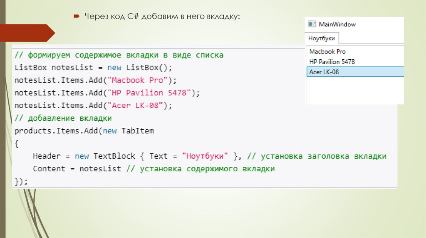This screenshot has width=426, height=238.
Task: Select the Ноутбуки tab
Action: pyautogui.click(x=322, y=38)
